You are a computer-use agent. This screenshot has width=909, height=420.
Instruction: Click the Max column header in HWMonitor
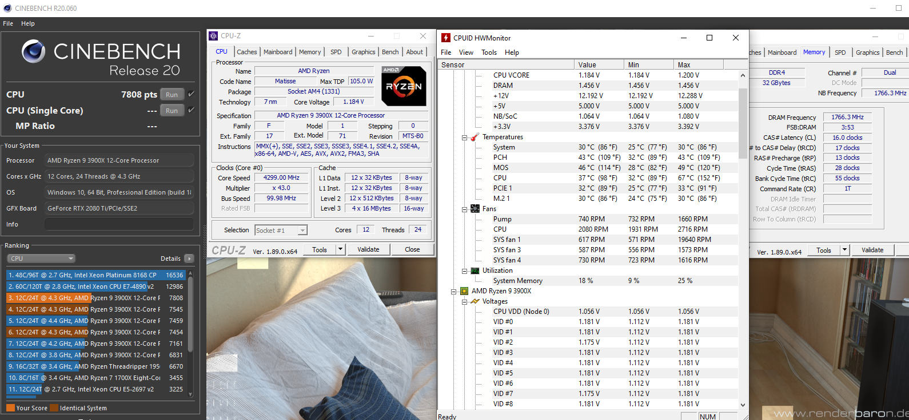[x=699, y=64]
